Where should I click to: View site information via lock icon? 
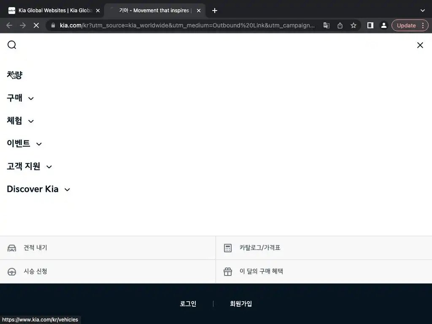[53, 25]
